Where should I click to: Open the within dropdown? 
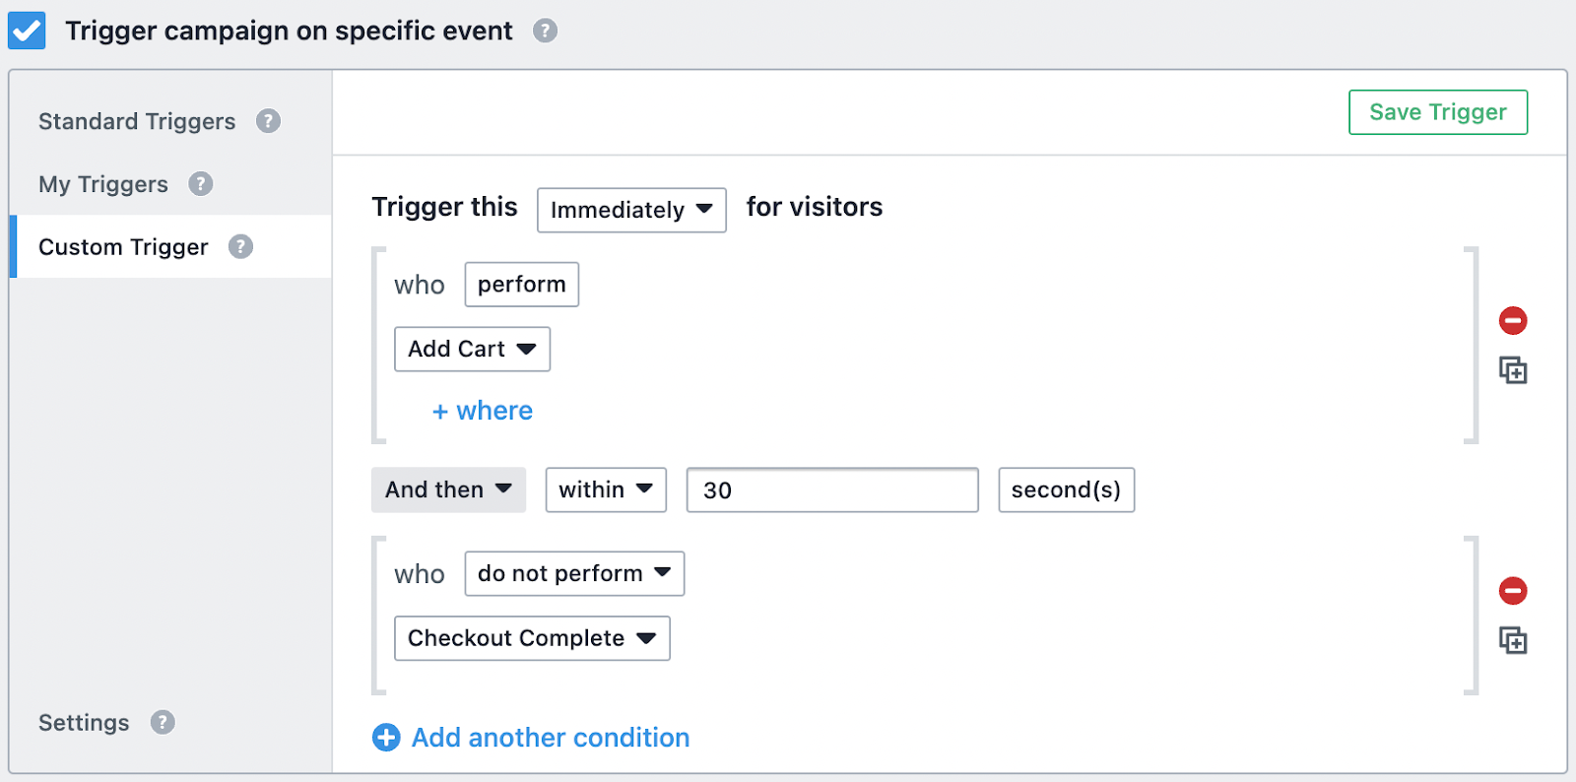pyautogui.click(x=606, y=489)
